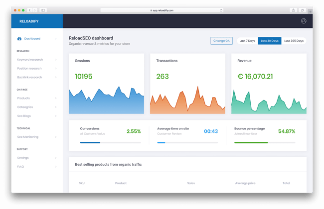
Task: Expand the Seo Monitoring chevron
Action: pyautogui.click(x=56, y=137)
